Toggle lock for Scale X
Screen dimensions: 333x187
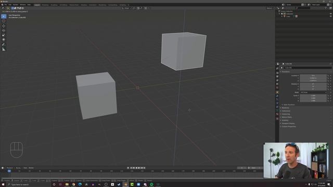[x=328, y=96]
